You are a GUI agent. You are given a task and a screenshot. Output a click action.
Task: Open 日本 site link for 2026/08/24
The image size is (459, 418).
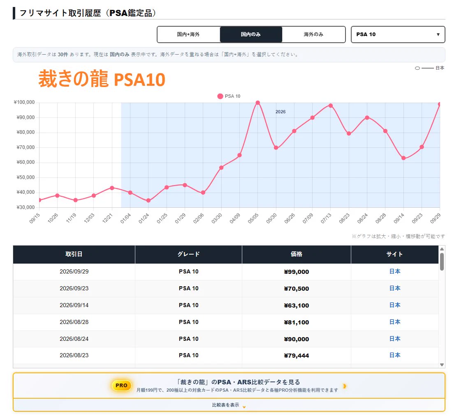coord(394,339)
